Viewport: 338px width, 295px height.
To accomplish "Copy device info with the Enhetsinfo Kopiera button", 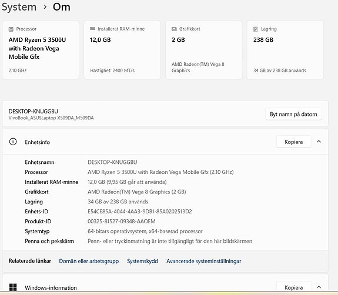I will point(293,142).
